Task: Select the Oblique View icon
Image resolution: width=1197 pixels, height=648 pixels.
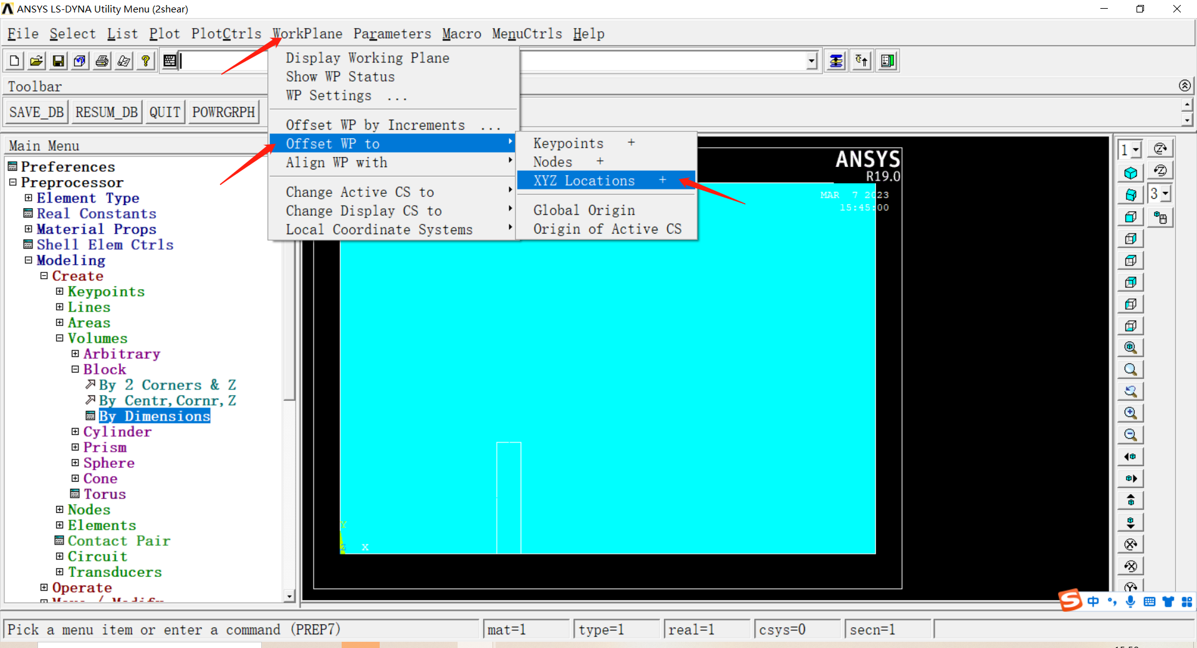Action: pos(1130,195)
